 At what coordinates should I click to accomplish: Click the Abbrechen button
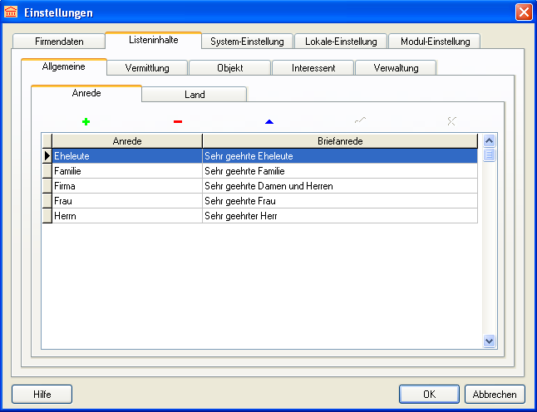pos(495,395)
